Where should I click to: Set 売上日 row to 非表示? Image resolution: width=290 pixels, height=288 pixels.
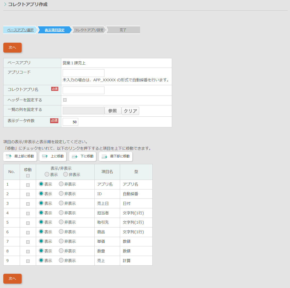click(x=61, y=203)
